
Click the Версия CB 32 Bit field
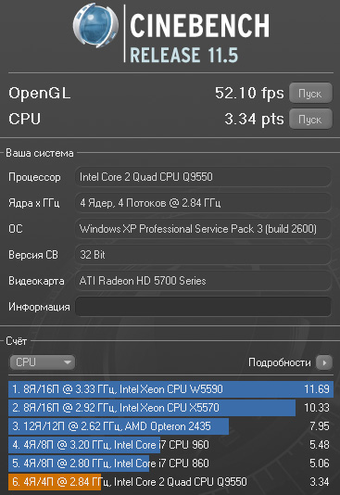point(203,255)
